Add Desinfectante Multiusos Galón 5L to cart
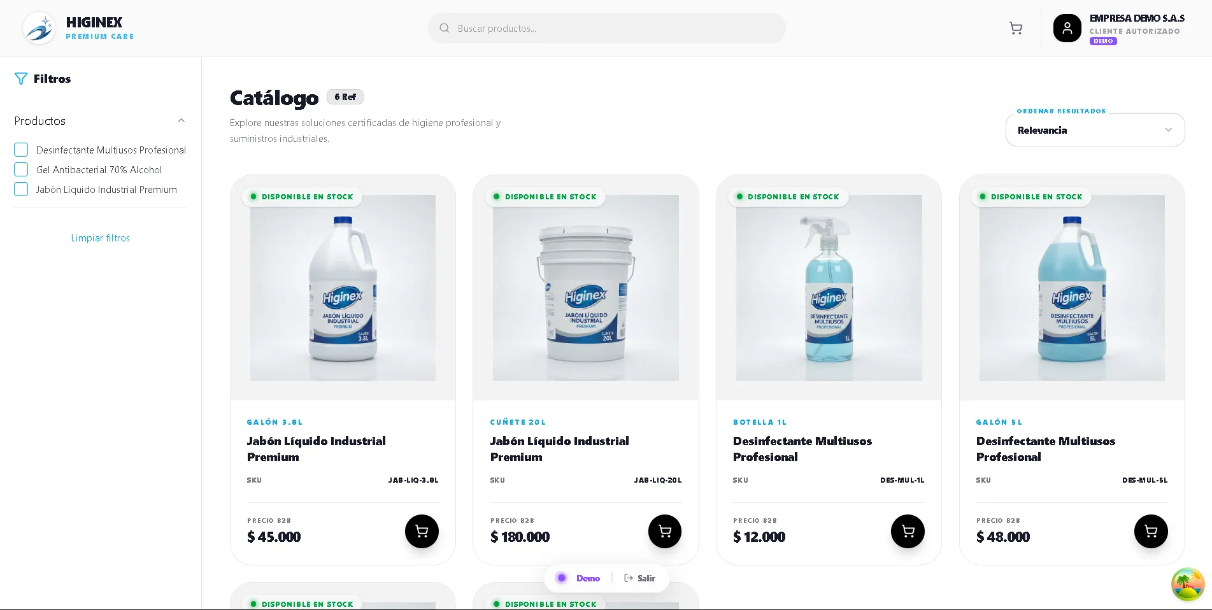The height and width of the screenshot is (610, 1212). (x=1150, y=530)
